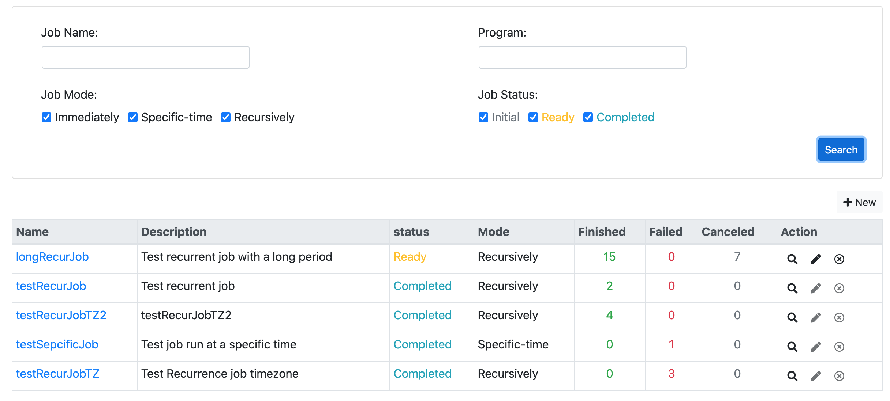
Task: Open the longRecurJob link
Action: pos(52,257)
